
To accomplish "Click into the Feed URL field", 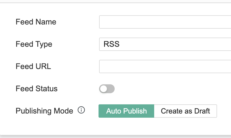I will tap(165, 66).
